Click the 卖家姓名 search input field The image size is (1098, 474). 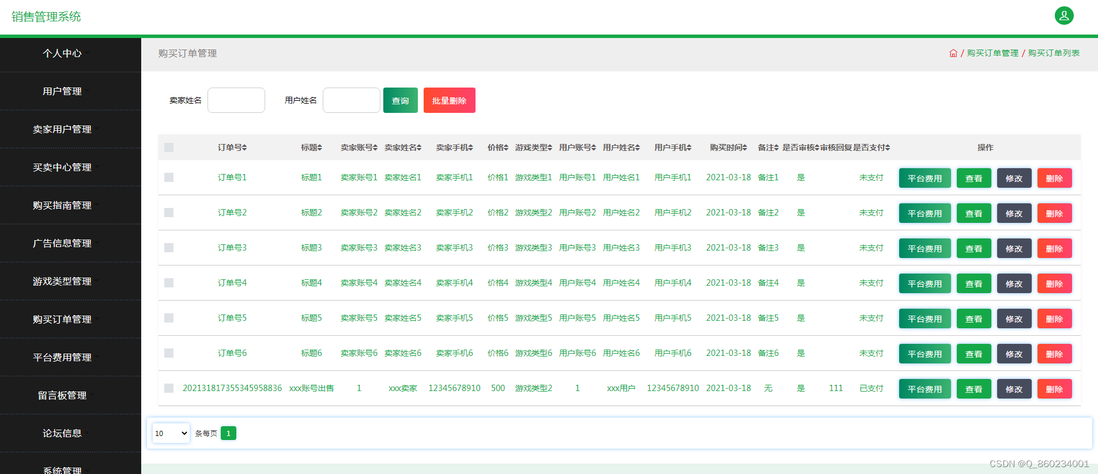click(x=236, y=100)
